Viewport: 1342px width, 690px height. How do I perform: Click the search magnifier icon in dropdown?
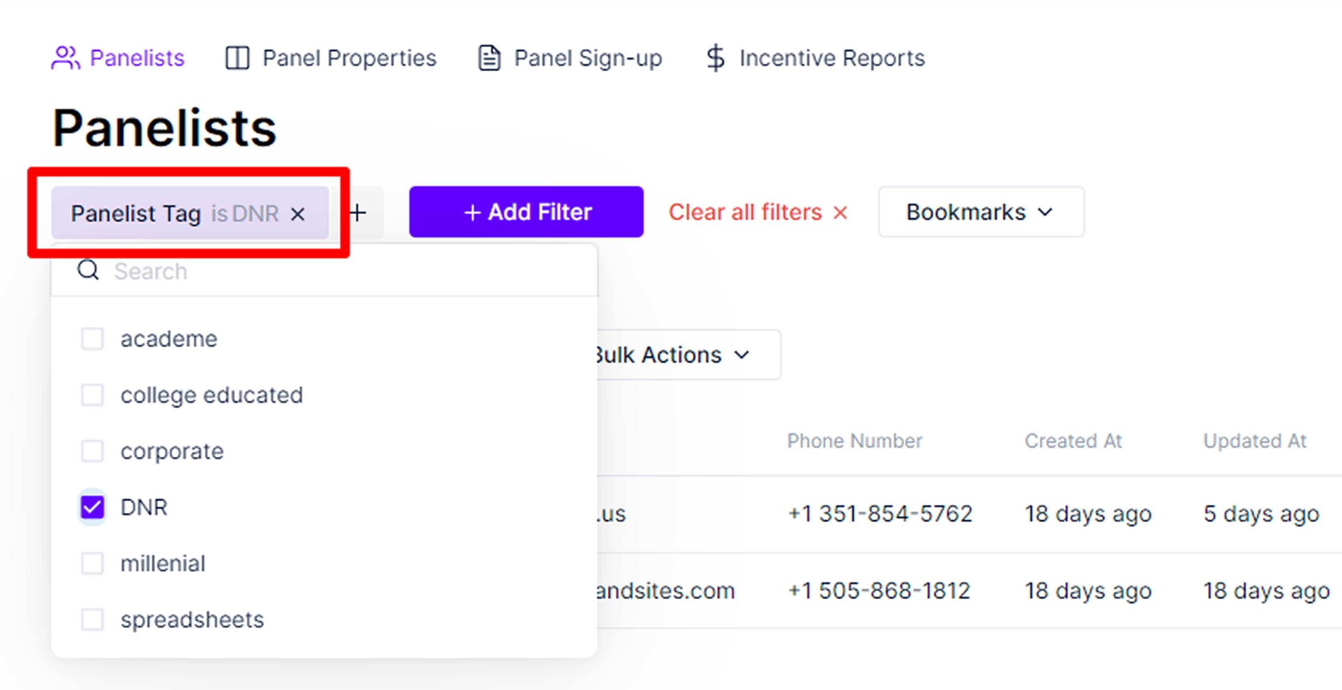pos(88,270)
